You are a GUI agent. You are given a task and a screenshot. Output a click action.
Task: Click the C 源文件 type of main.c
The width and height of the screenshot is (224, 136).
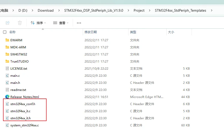pyautogui.click(x=136, y=75)
